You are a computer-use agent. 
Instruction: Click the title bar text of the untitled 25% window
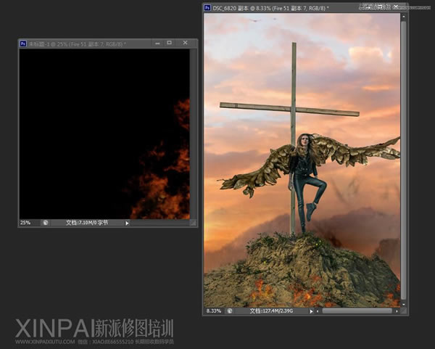[x=77, y=44]
